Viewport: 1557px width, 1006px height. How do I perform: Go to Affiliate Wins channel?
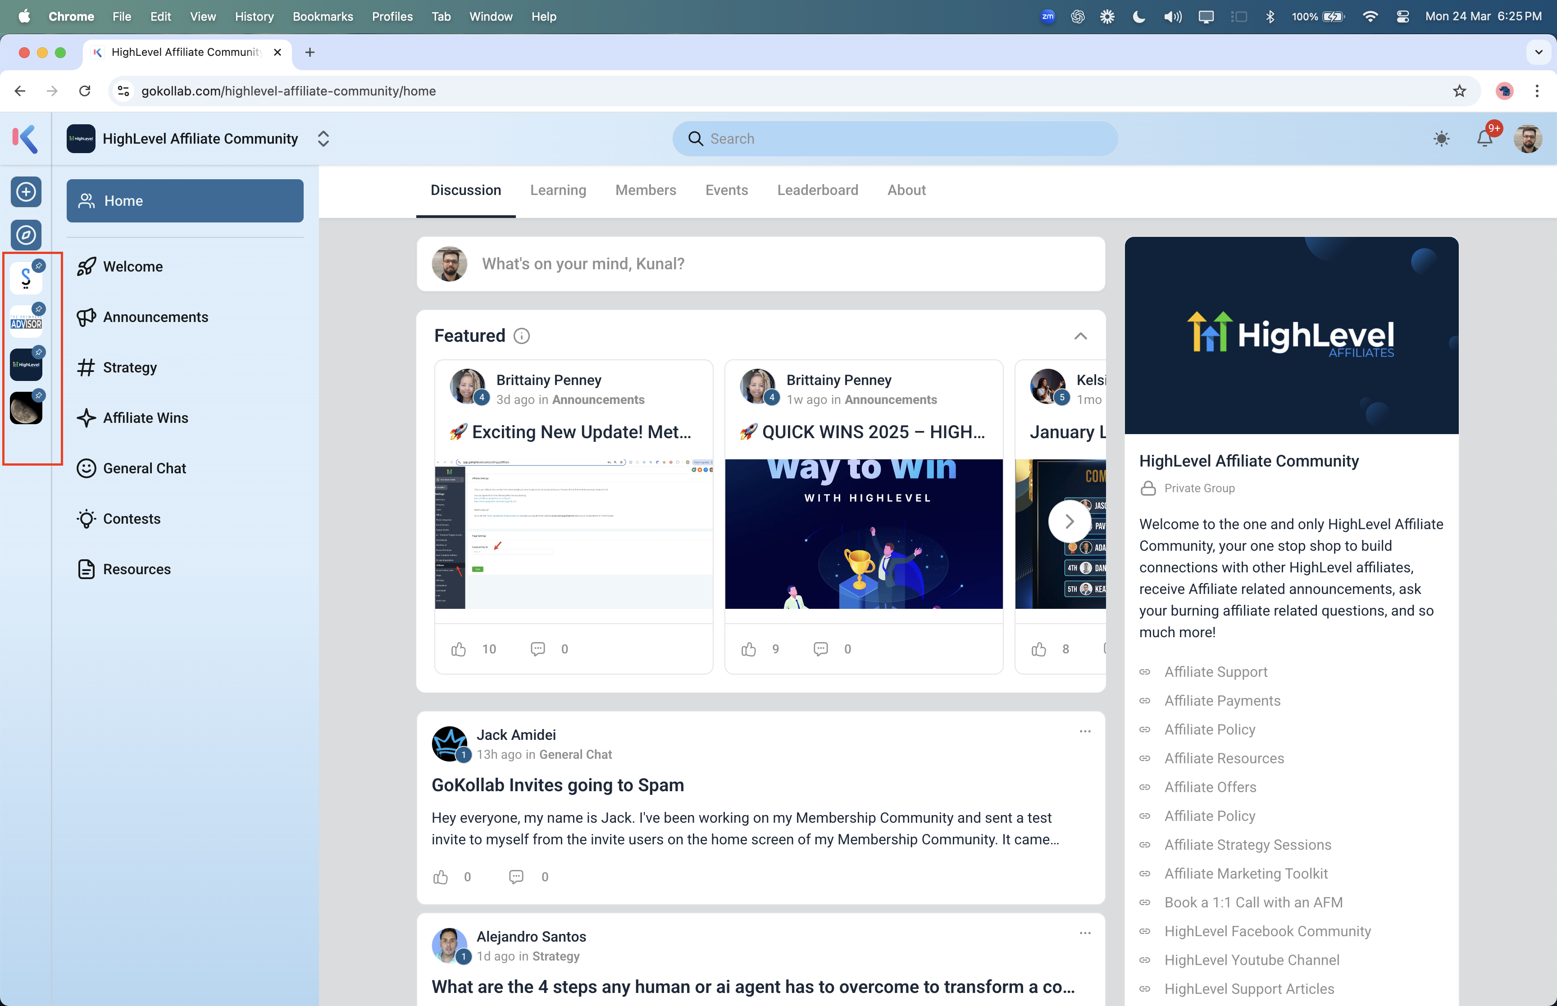coord(145,418)
